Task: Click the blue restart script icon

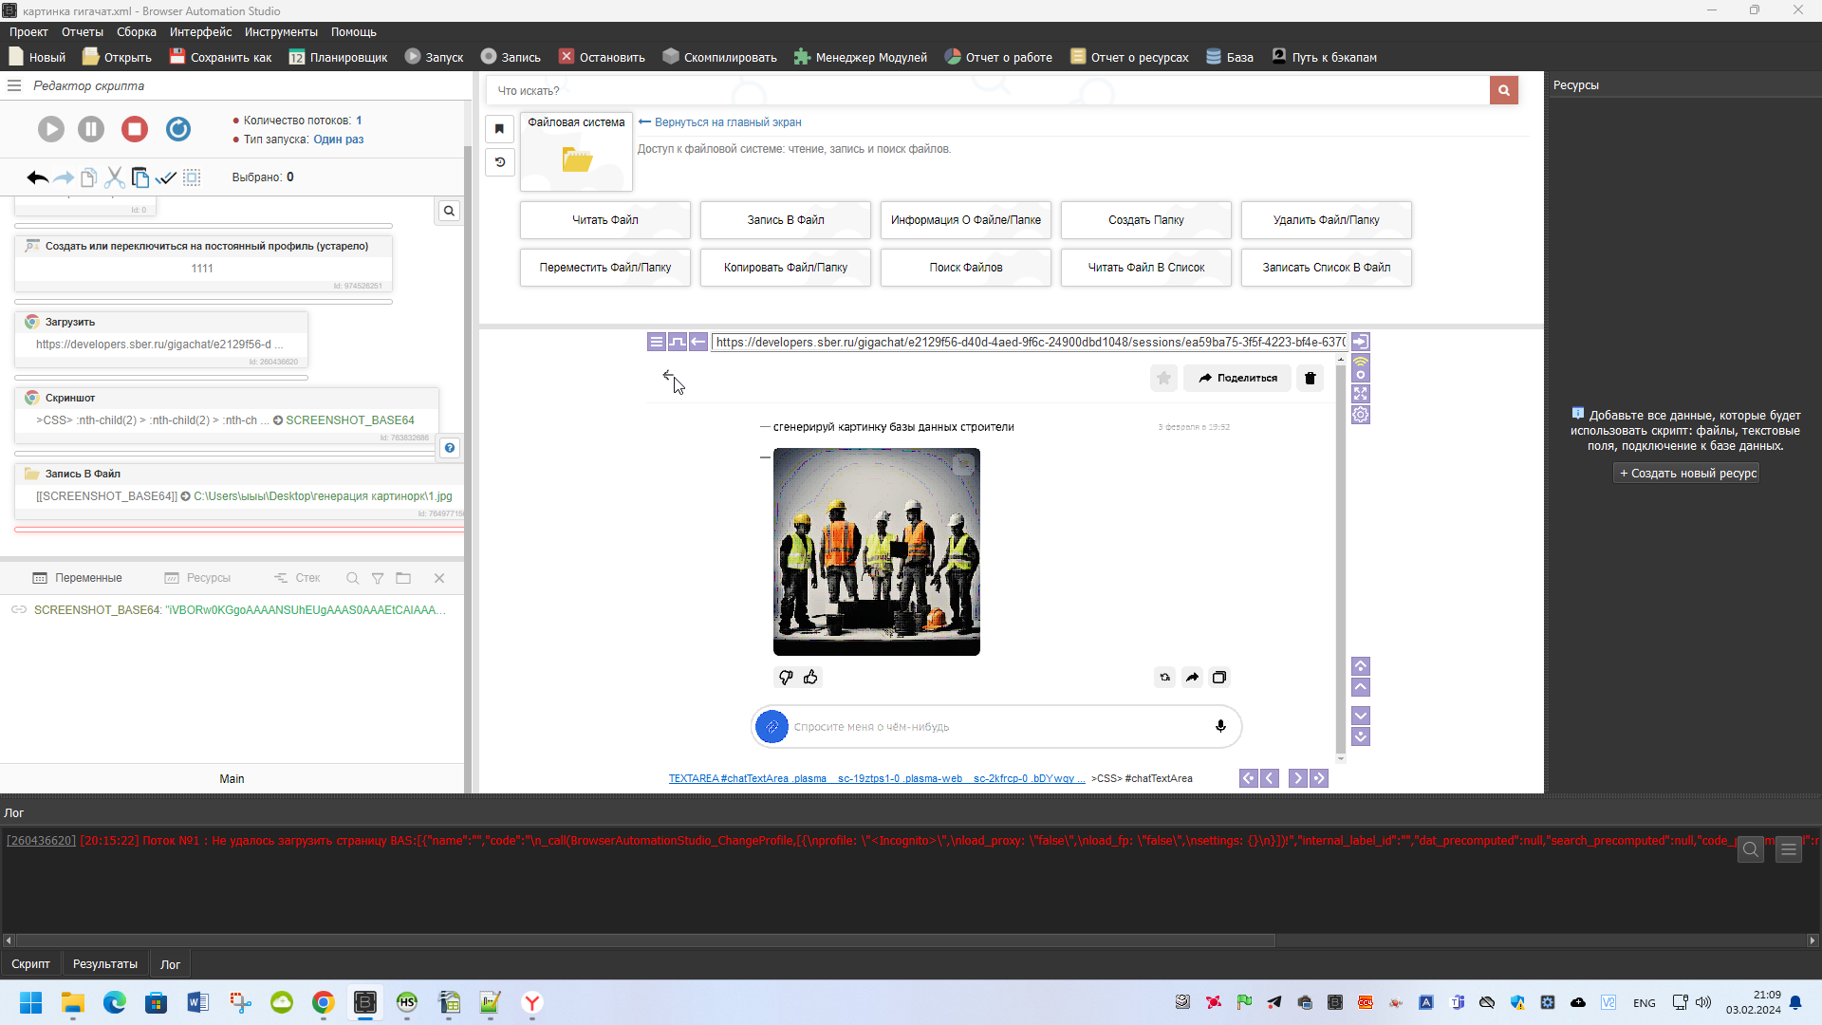Action: click(178, 129)
